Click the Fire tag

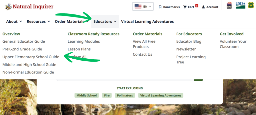(107, 96)
